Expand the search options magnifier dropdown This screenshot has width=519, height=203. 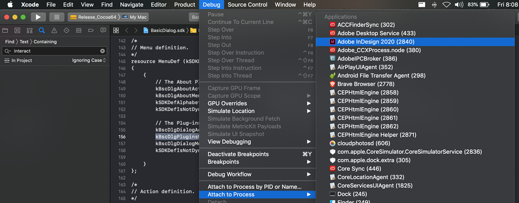click(8, 51)
